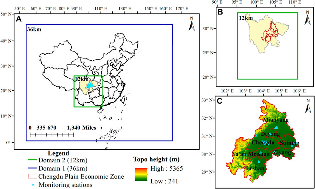Click the 106° E label above panel C

click(299, 91)
